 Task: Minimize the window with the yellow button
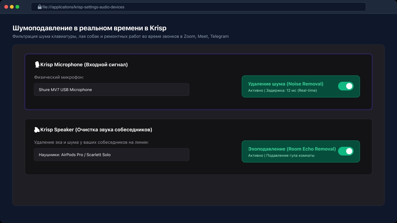tap(12, 7)
